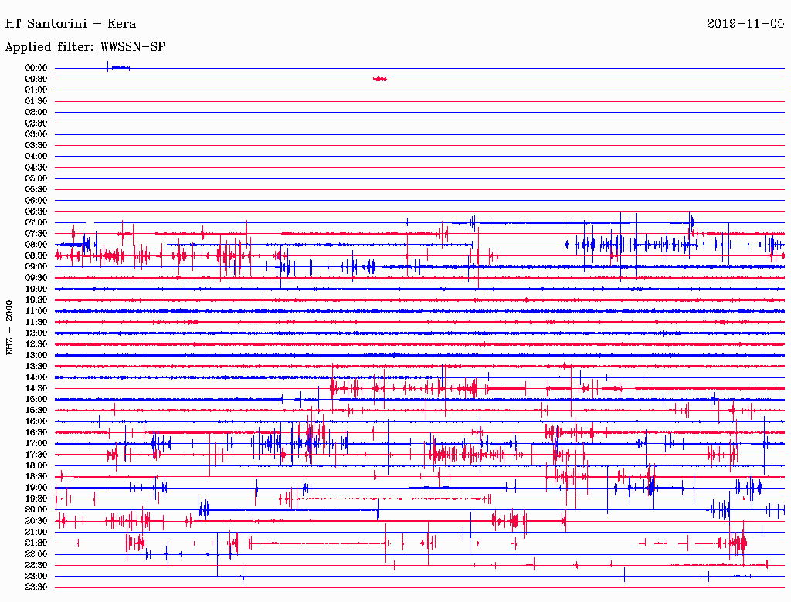Click the 'Applied filter: WWSSN-SP' text
791x602 pixels.
point(85,47)
